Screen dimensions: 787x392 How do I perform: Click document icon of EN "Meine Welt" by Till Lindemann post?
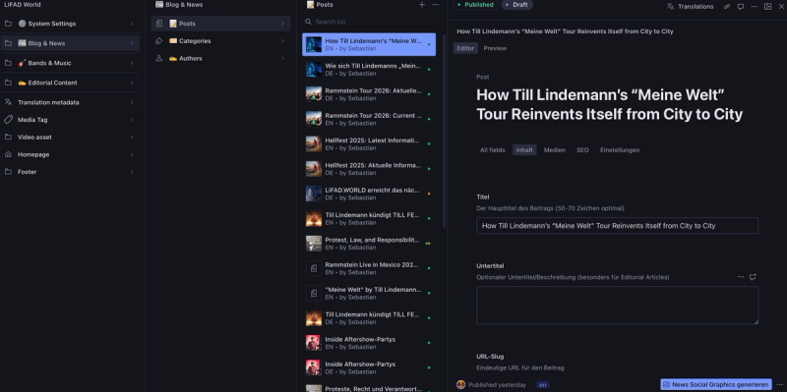[x=314, y=293]
